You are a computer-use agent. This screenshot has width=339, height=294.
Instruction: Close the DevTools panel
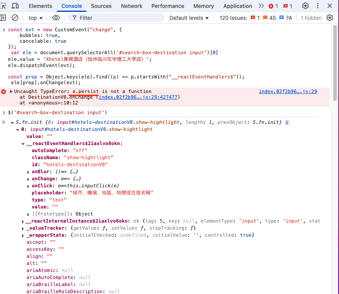click(x=329, y=6)
